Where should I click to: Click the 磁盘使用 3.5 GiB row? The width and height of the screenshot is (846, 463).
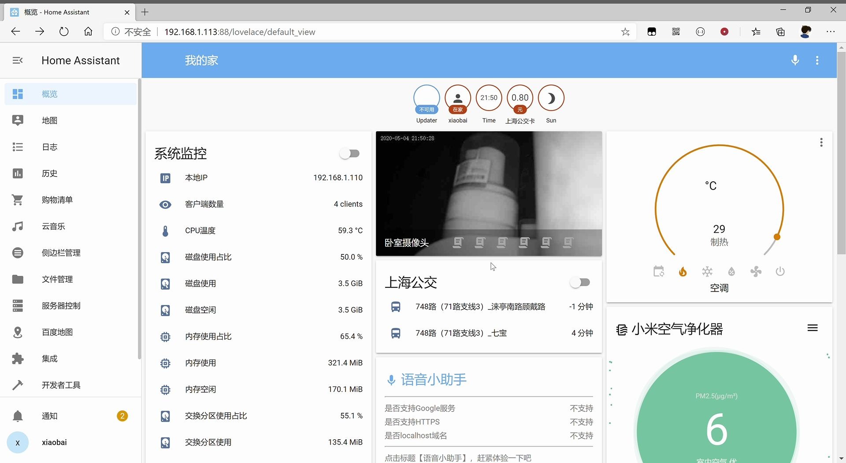tap(259, 283)
